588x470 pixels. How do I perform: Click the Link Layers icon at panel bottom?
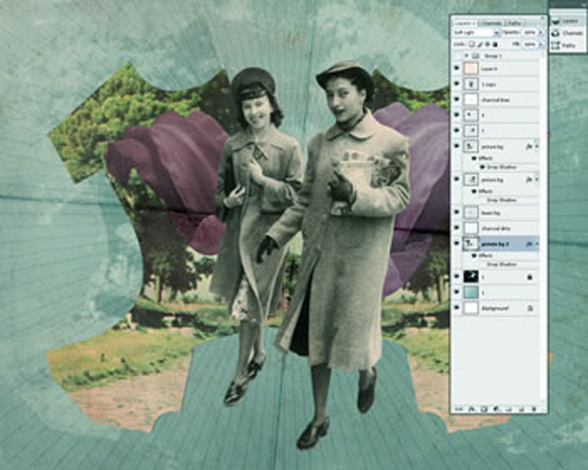pyautogui.click(x=459, y=409)
